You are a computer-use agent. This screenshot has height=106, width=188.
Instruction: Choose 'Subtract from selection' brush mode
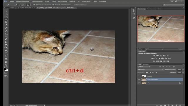click(23, 5)
